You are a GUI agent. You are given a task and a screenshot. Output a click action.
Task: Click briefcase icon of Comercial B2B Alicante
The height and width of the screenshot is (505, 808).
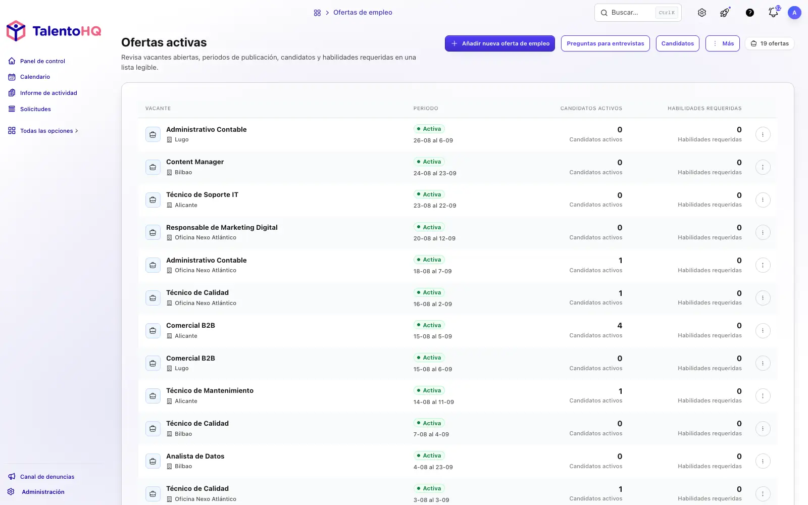(x=153, y=331)
